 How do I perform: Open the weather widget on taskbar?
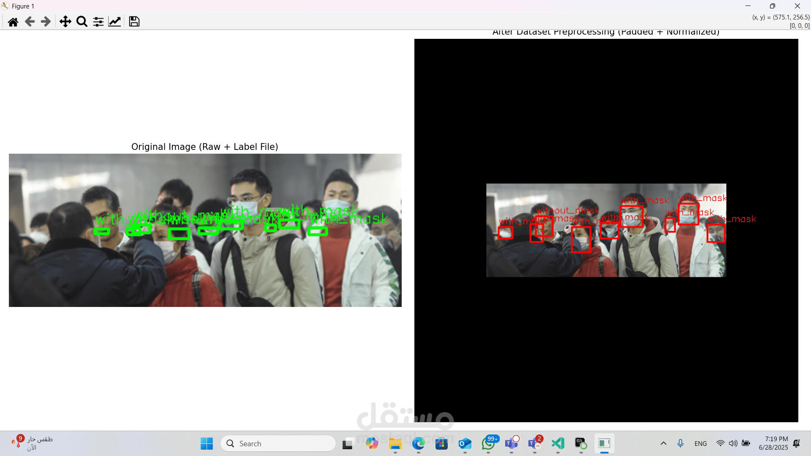pos(32,443)
